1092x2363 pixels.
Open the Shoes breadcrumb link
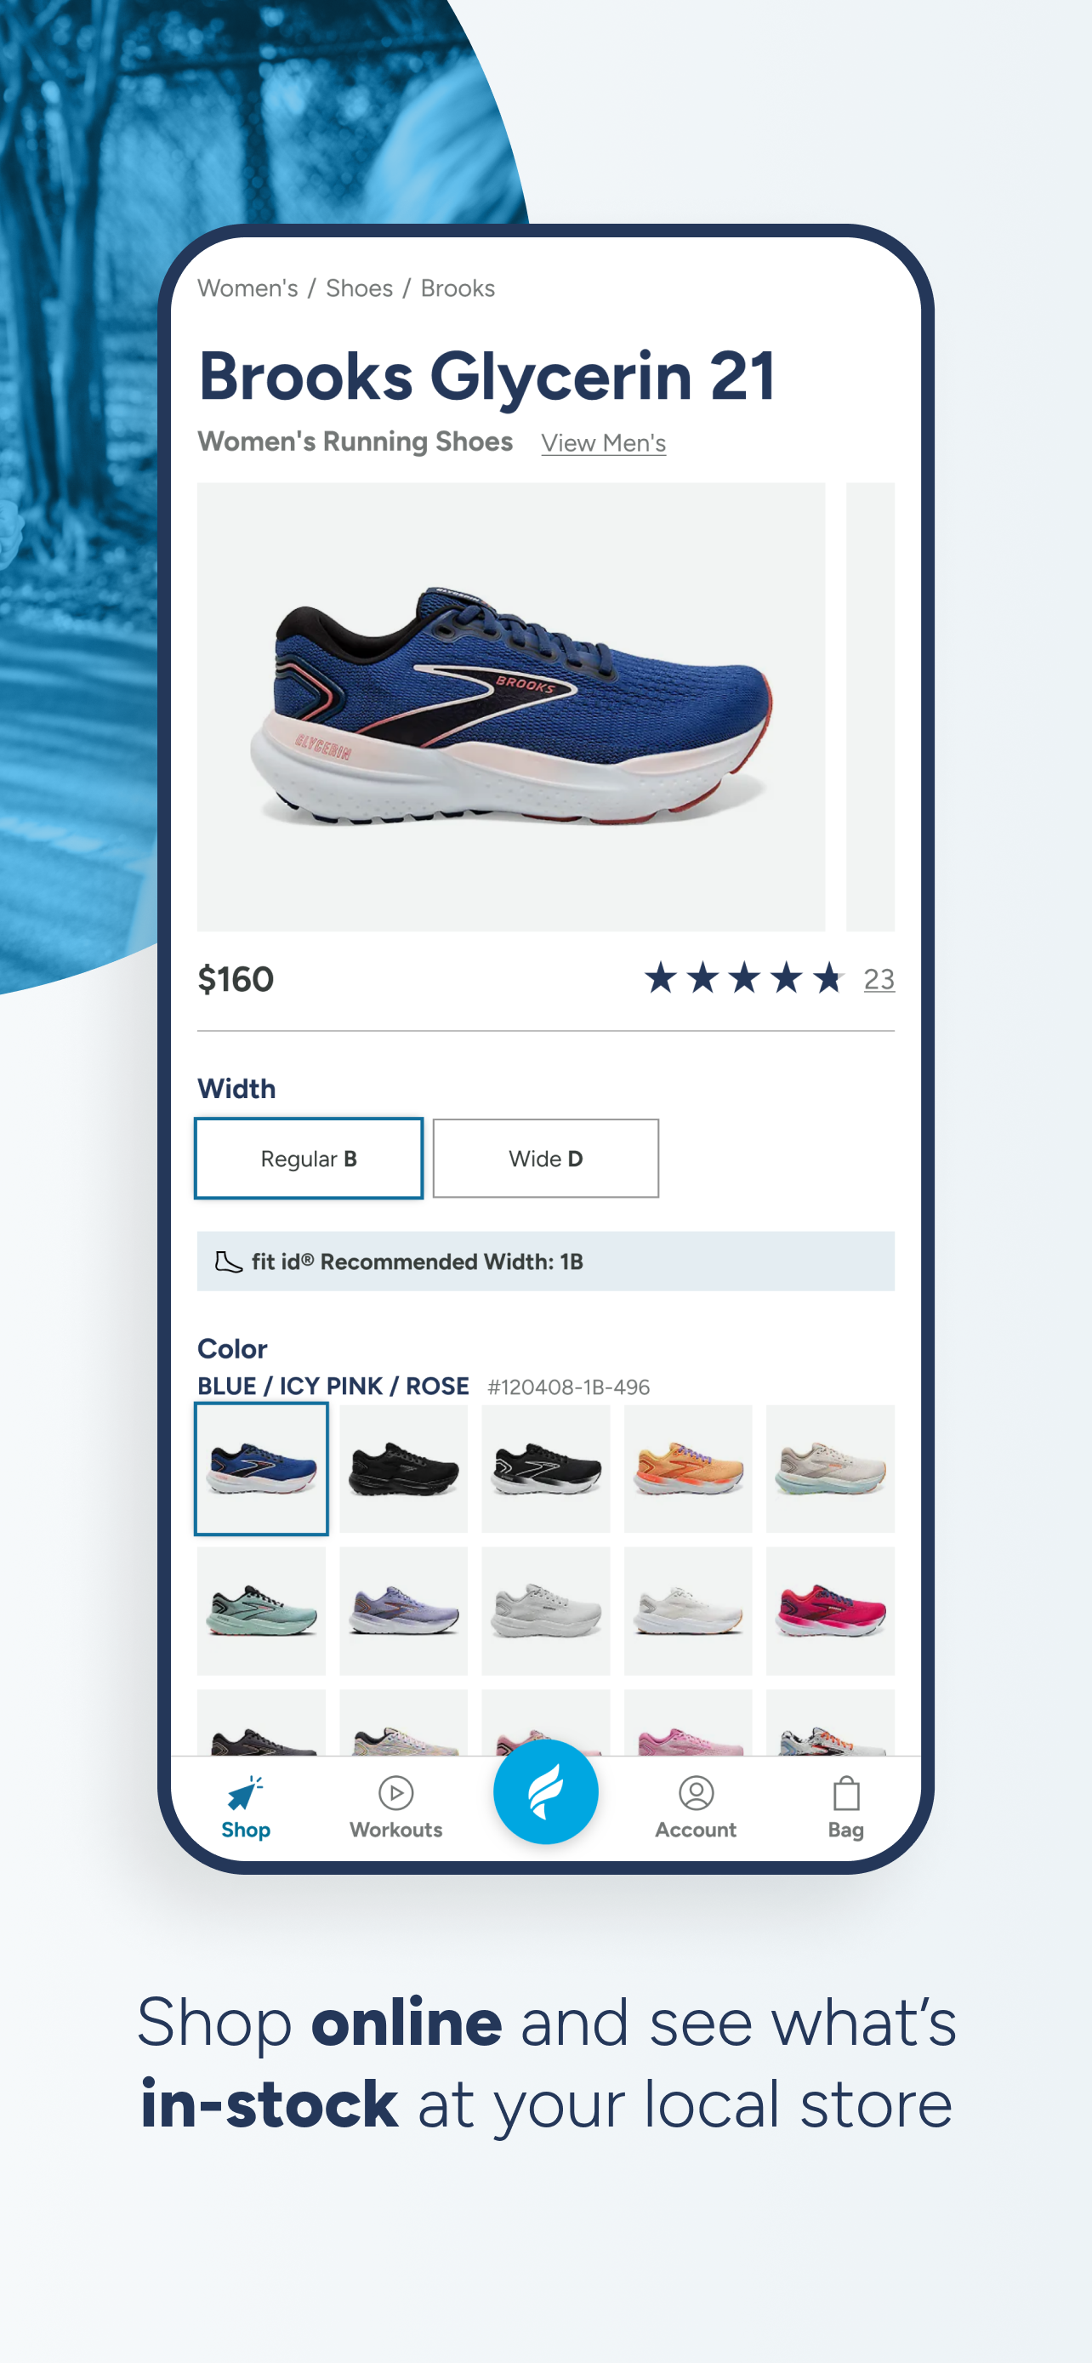coord(360,288)
